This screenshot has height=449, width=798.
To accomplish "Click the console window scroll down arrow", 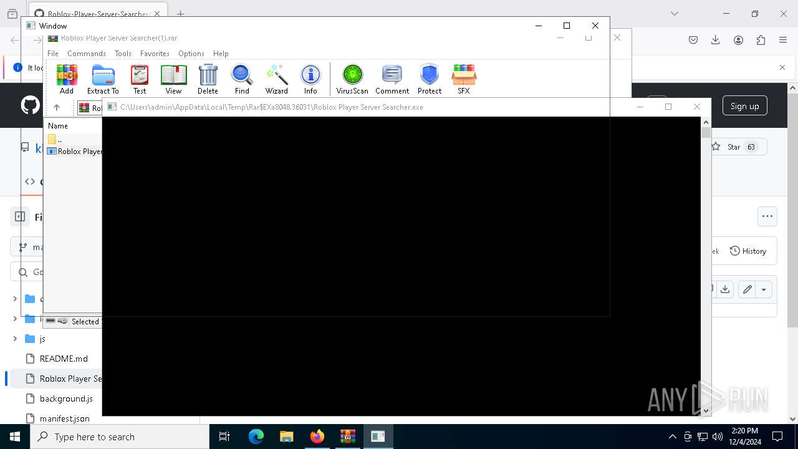I will click(706, 411).
